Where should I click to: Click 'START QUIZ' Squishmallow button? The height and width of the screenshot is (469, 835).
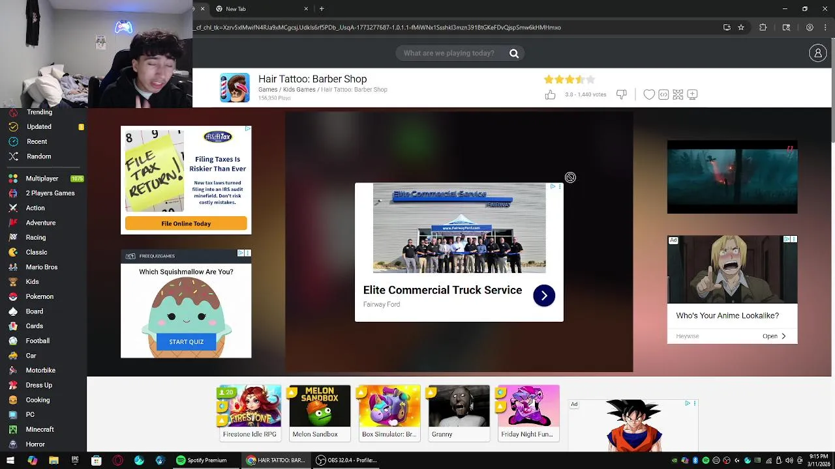coord(186,342)
